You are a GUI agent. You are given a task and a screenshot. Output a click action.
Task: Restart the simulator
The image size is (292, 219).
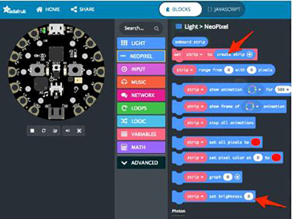[44, 130]
